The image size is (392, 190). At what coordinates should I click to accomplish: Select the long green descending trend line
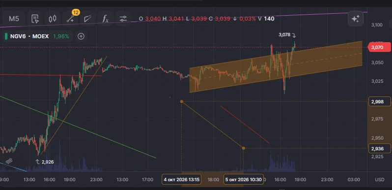tap(78, 127)
